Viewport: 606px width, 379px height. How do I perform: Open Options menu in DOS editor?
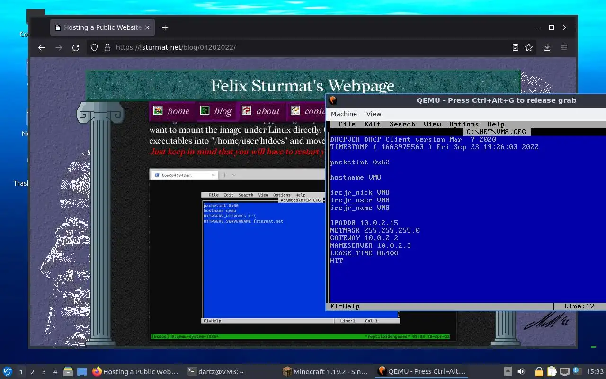[x=464, y=124]
